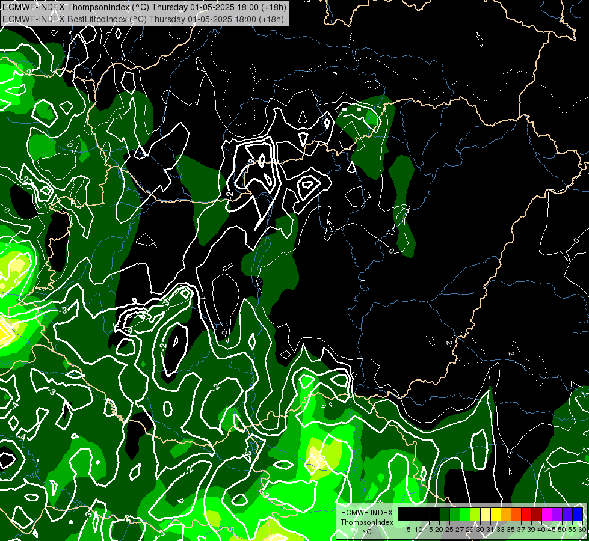Select the medium green 25-27 legend swatch
This screenshot has height=541, width=589.
click(x=455, y=514)
